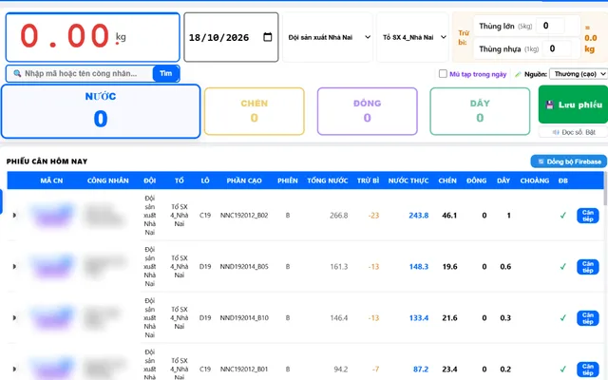Click the TỔNG NƯỚC column header

click(328, 180)
